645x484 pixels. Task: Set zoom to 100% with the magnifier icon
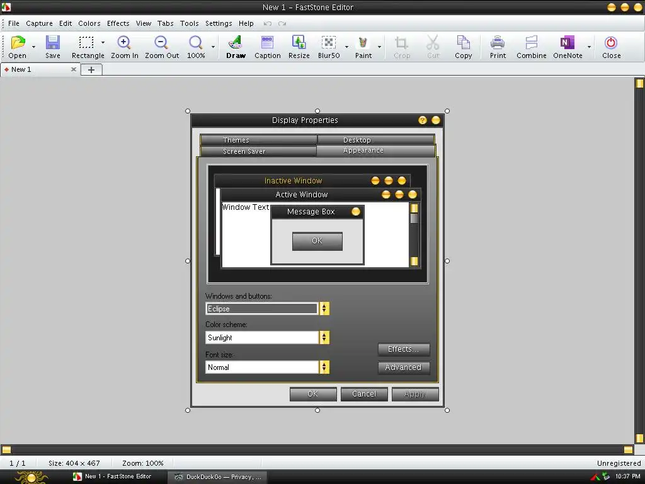coord(196,42)
